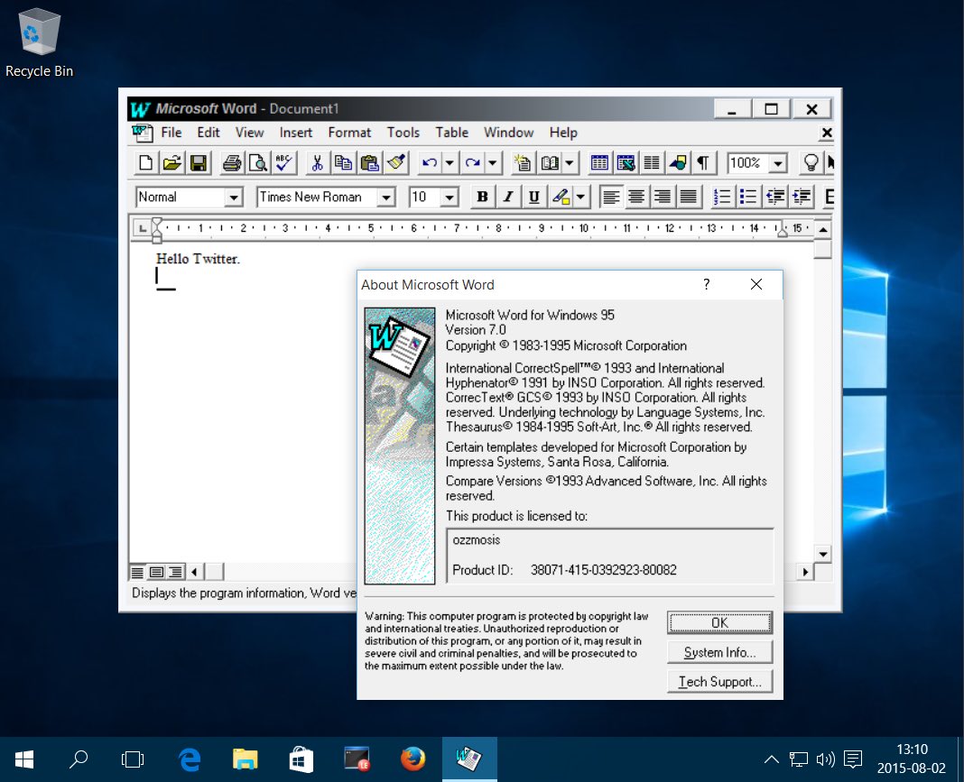Apply bulleted list formatting
Viewport: 964px width, 782px height.
748,197
